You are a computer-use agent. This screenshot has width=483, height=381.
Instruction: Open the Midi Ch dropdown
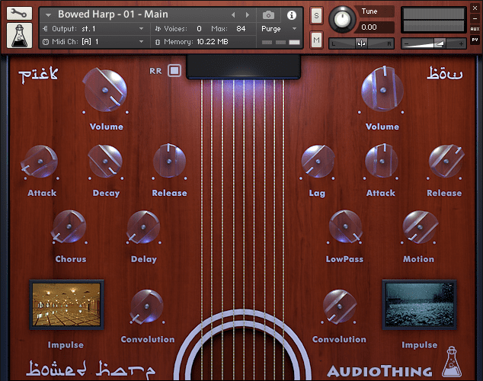coord(142,42)
